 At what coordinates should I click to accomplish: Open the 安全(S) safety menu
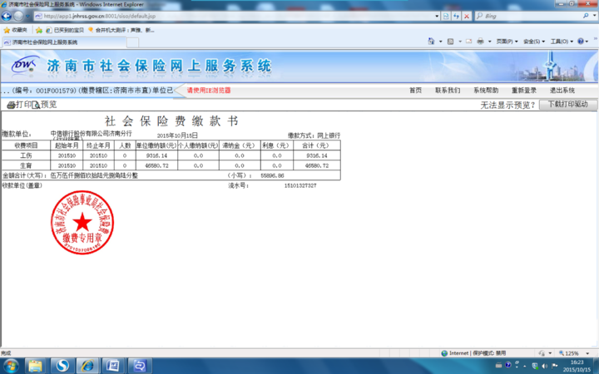coord(534,42)
